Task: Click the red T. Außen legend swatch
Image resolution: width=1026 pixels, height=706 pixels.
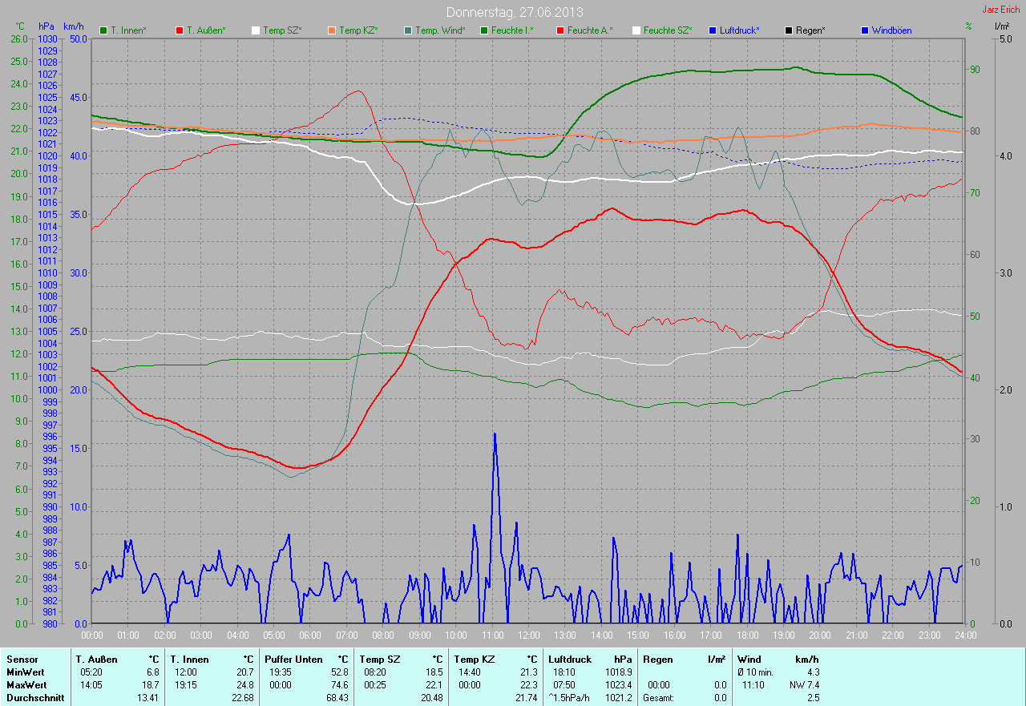Action: [x=180, y=30]
